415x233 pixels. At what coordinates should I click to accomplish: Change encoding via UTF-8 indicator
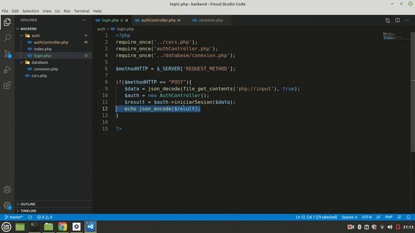coord(366,217)
